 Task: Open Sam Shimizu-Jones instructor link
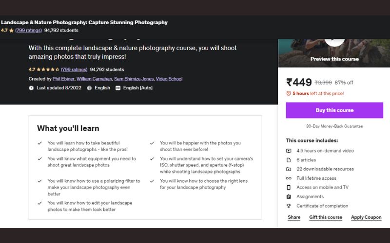tap(134, 79)
